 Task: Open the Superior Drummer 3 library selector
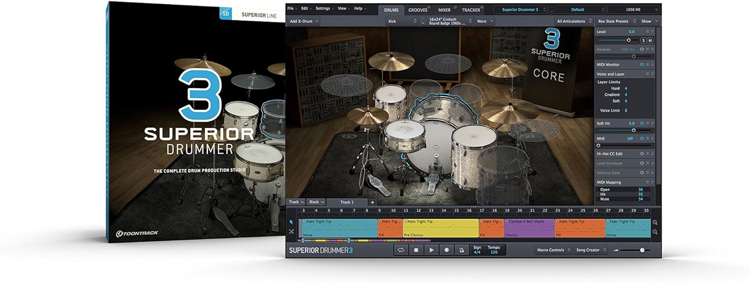520,9
